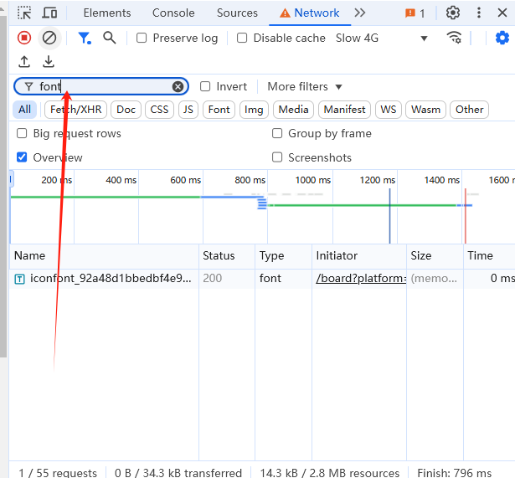Viewport: 515px width, 478px height.
Task: Activate the inspect element picker icon
Action: pos(24,13)
